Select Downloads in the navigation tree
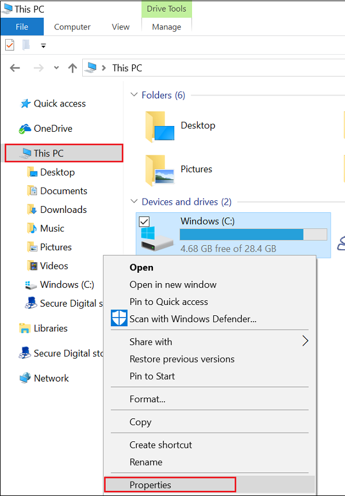 pyautogui.click(x=63, y=209)
